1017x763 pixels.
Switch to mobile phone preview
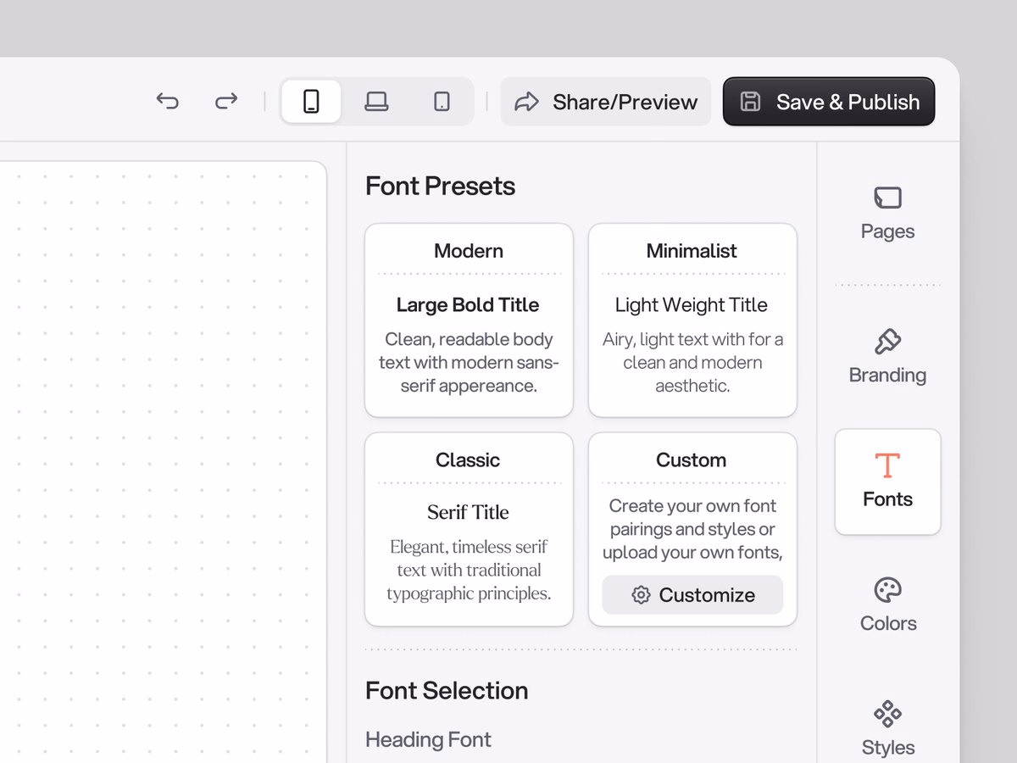311,102
